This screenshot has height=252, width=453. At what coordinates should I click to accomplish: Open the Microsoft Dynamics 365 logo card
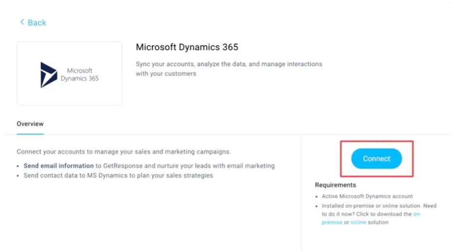(x=69, y=73)
